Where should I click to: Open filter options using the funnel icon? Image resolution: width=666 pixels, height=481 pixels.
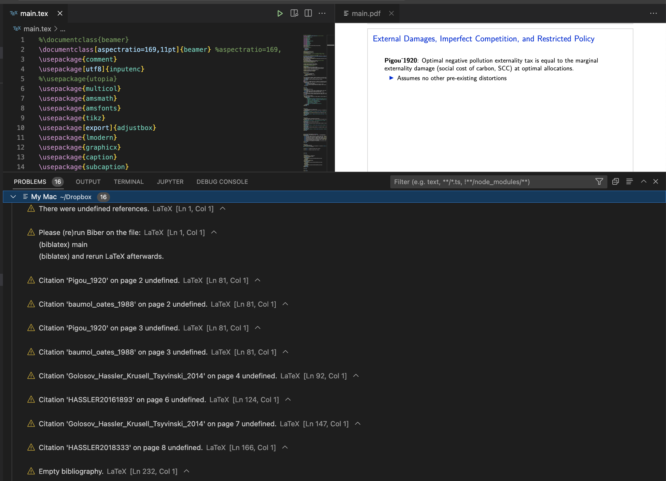pyautogui.click(x=599, y=182)
